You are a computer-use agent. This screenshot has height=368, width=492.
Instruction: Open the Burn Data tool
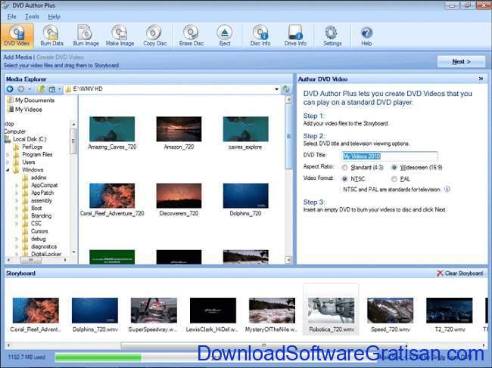point(51,36)
